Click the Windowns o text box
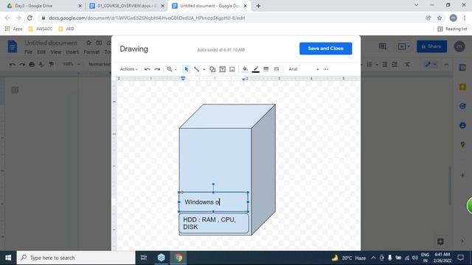The height and width of the screenshot is (265, 472). [213, 202]
